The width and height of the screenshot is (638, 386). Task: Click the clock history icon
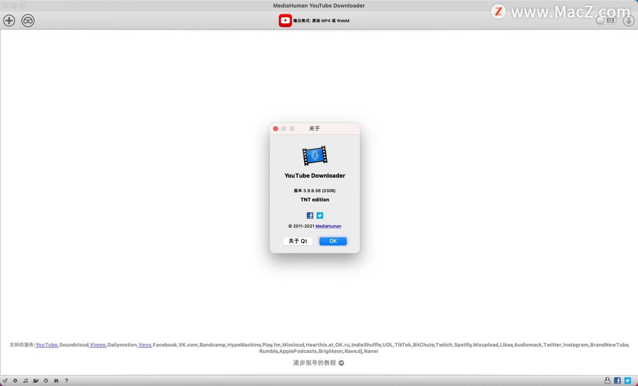coord(46,381)
